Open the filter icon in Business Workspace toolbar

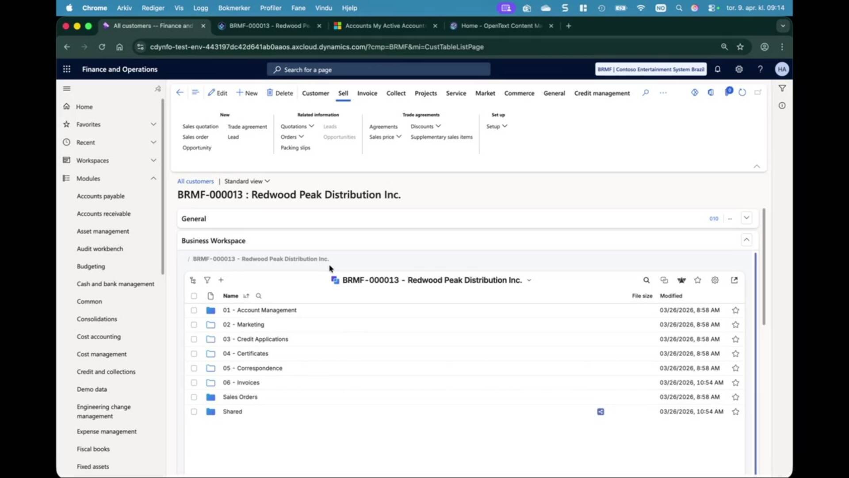tap(207, 280)
